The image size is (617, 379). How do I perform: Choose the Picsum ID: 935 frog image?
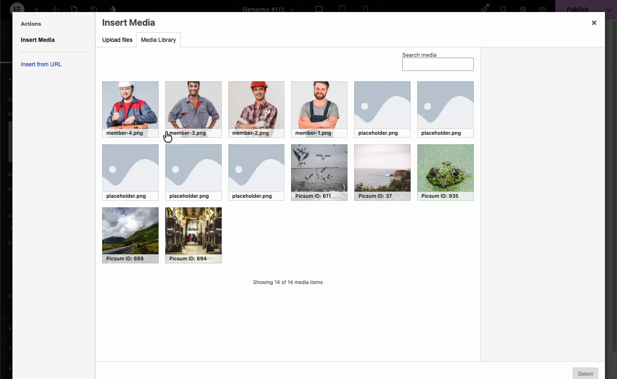446,172
